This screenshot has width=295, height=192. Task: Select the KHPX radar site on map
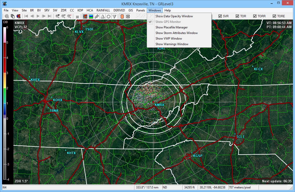tap(35, 80)
